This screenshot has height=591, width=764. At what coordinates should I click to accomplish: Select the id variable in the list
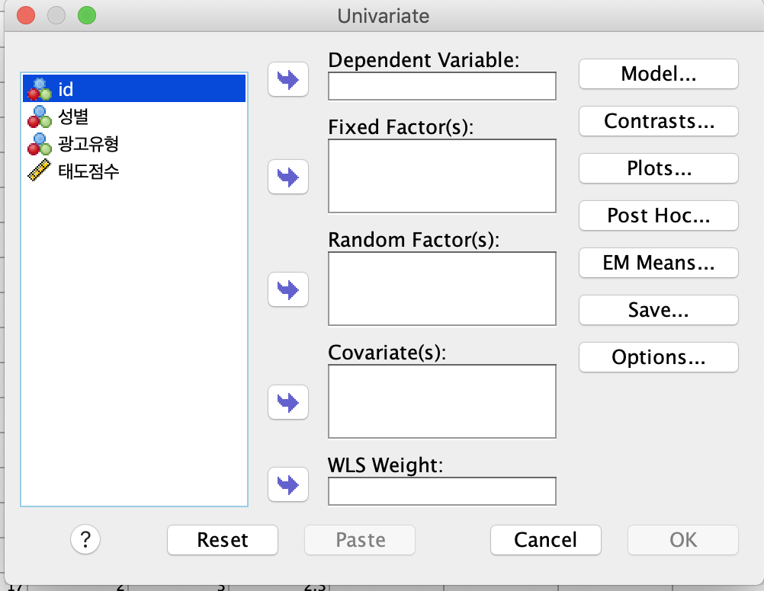pos(66,89)
